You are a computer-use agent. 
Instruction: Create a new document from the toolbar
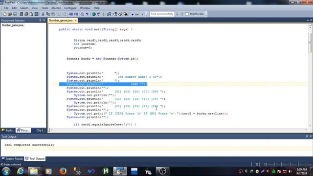pyautogui.click(x=5, y=14)
